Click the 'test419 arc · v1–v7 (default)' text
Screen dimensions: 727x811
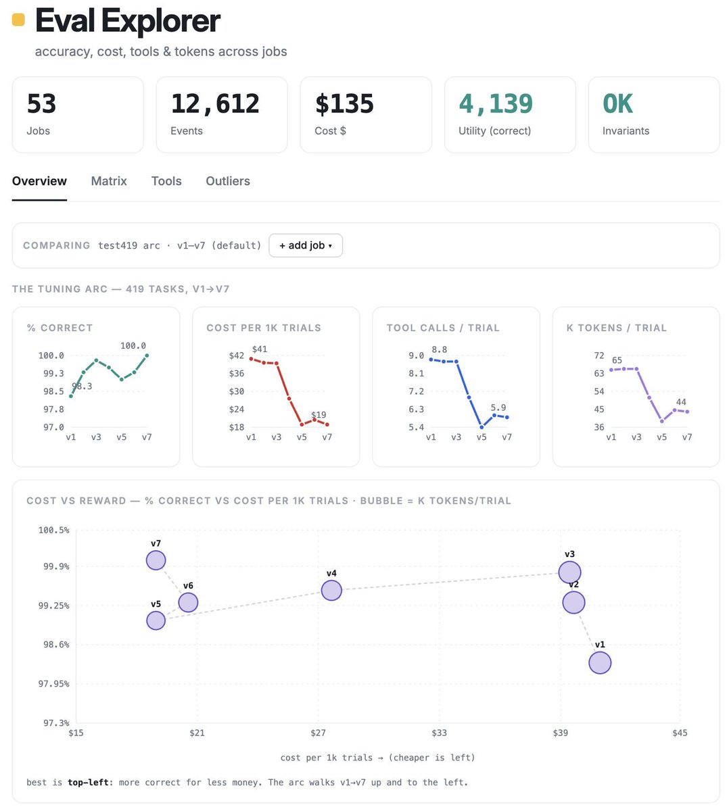tap(179, 245)
